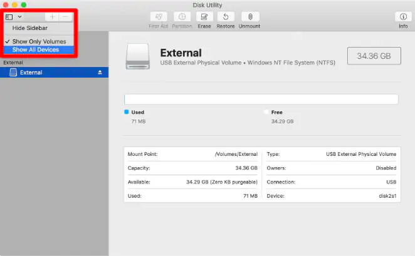Click the Windows NT File System subtitle
Viewport: 415px width, 256px height.
click(x=291, y=63)
